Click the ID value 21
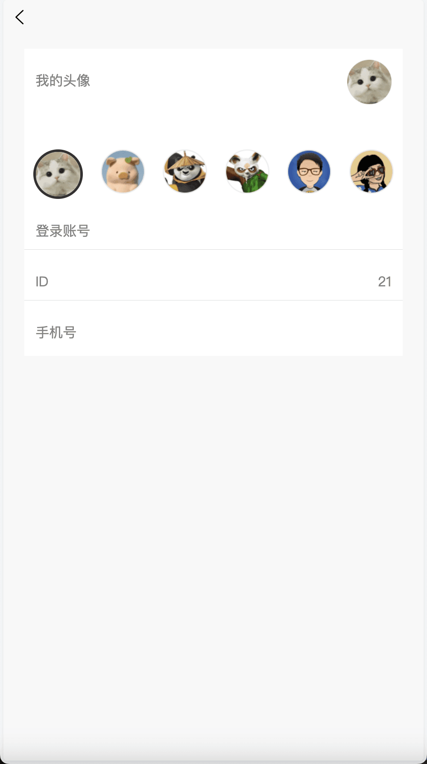The height and width of the screenshot is (764, 427). coord(384,282)
